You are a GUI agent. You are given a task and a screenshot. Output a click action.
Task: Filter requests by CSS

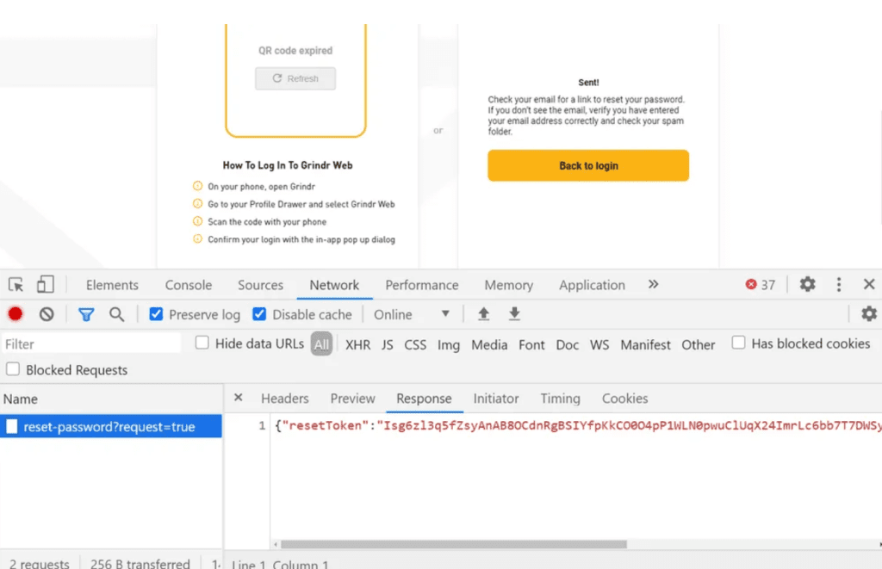pyautogui.click(x=415, y=344)
